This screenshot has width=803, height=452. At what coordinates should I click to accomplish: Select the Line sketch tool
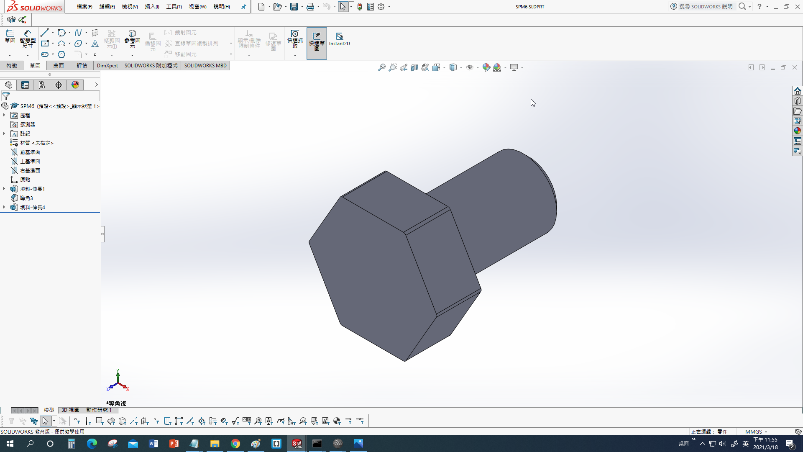click(45, 33)
